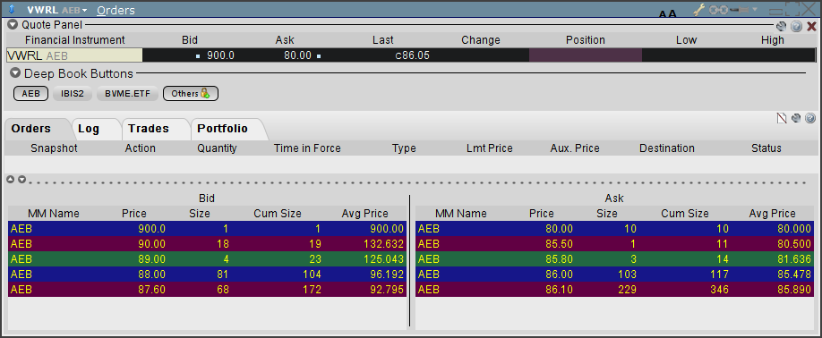The image size is (822, 338).
Task: Click the 80.00 ask in quote row
Action: (x=298, y=55)
